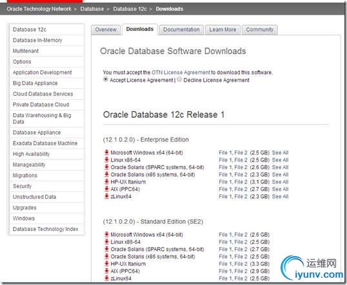The width and height of the screenshot is (347, 285).
Task: Click download icon for Standard Edition zLinux64
Action: 106,278
